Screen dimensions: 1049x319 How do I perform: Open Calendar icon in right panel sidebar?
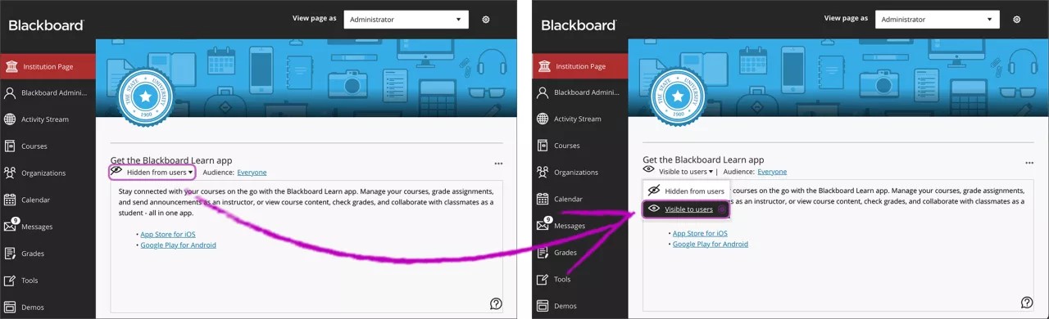pyautogui.click(x=543, y=199)
